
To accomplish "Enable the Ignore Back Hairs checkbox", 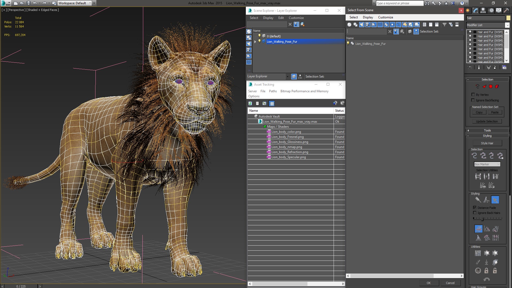I will click(475, 213).
